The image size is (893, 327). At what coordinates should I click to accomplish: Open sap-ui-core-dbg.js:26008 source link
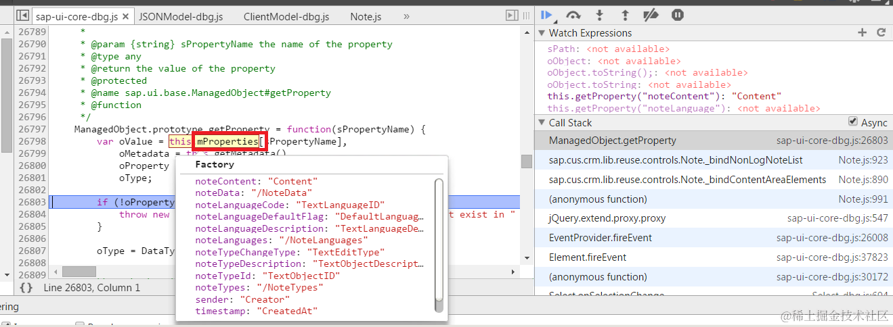(x=832, y=238)
